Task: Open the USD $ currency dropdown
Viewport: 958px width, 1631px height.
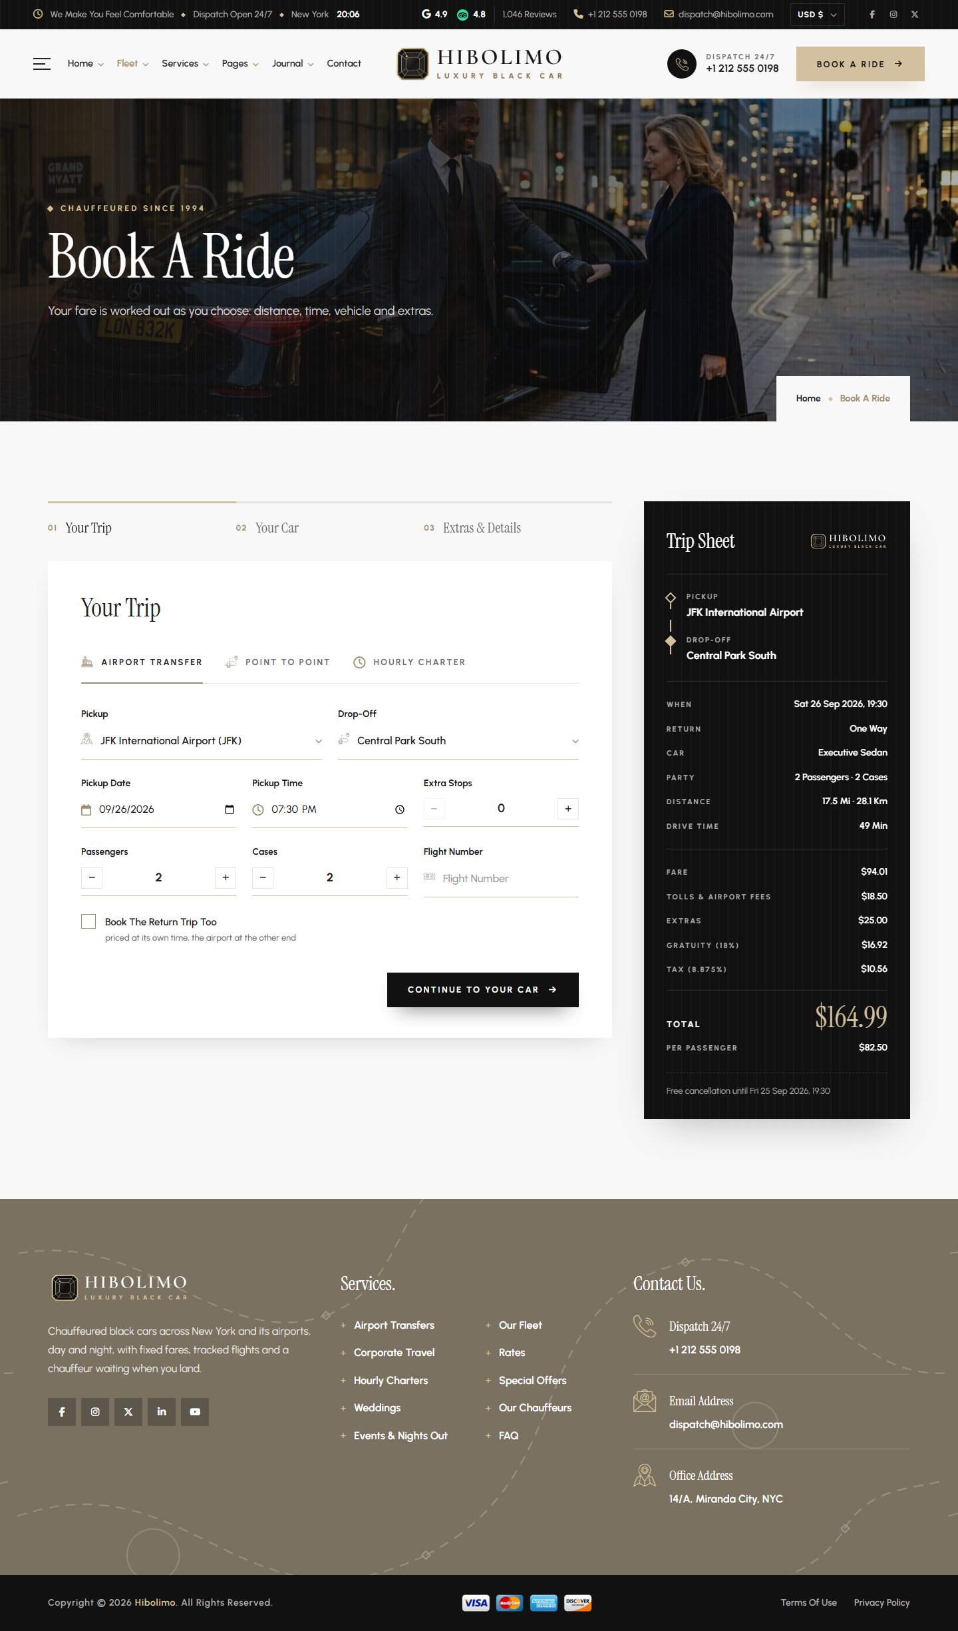Action: (817, 15)
